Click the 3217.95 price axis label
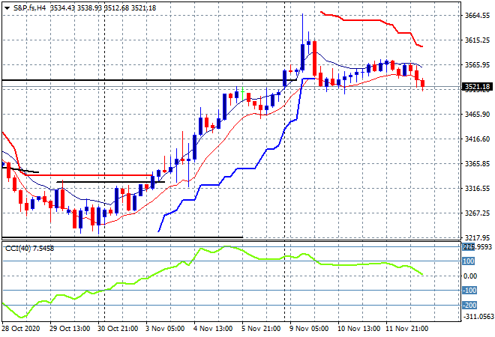This screenshot has height=337, width=495. 477,237
